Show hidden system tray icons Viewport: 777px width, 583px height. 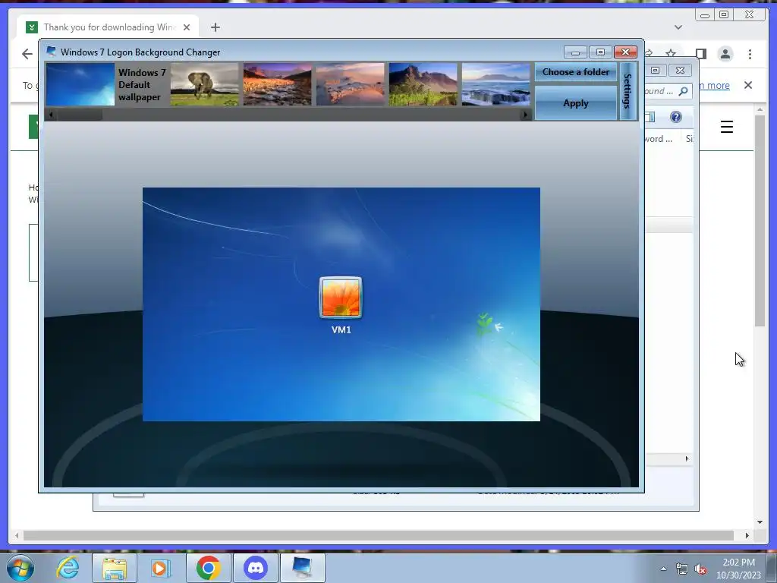click(x=663, y=569)
